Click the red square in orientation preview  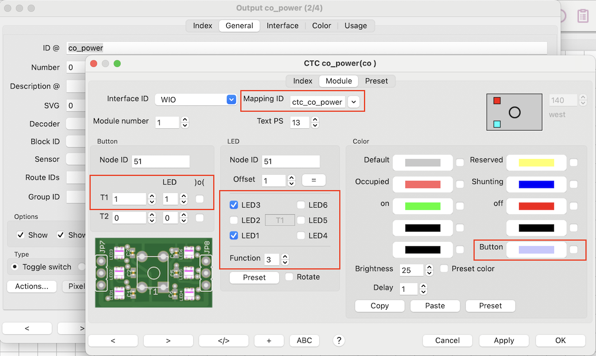click(x=496, y=101)
